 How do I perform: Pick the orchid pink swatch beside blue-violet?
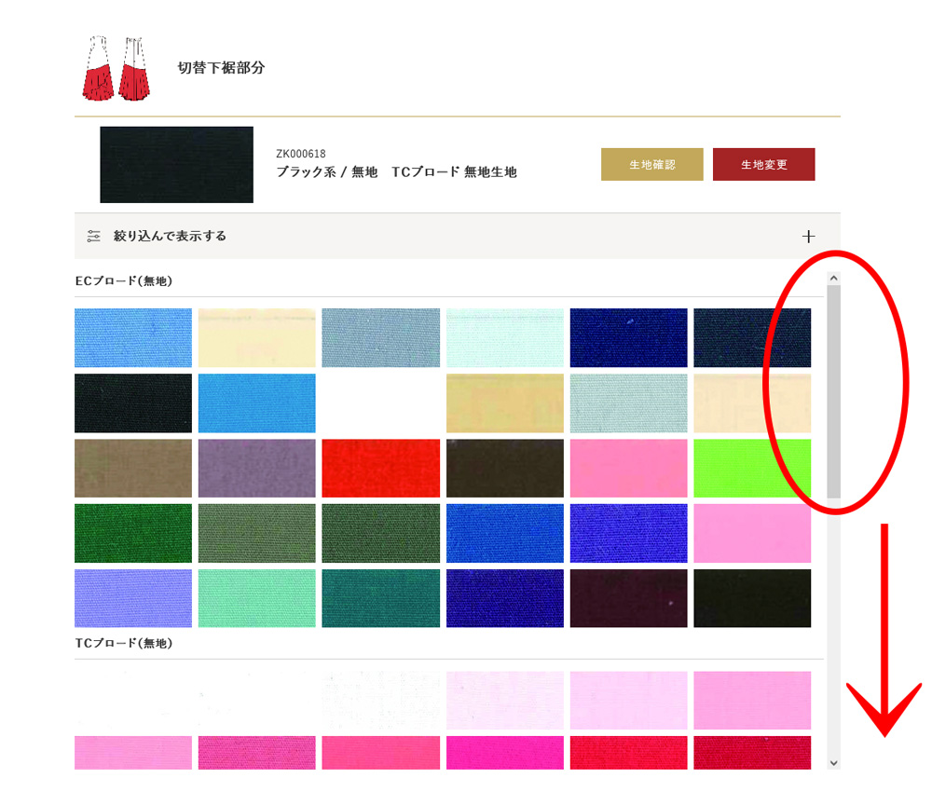752,533
